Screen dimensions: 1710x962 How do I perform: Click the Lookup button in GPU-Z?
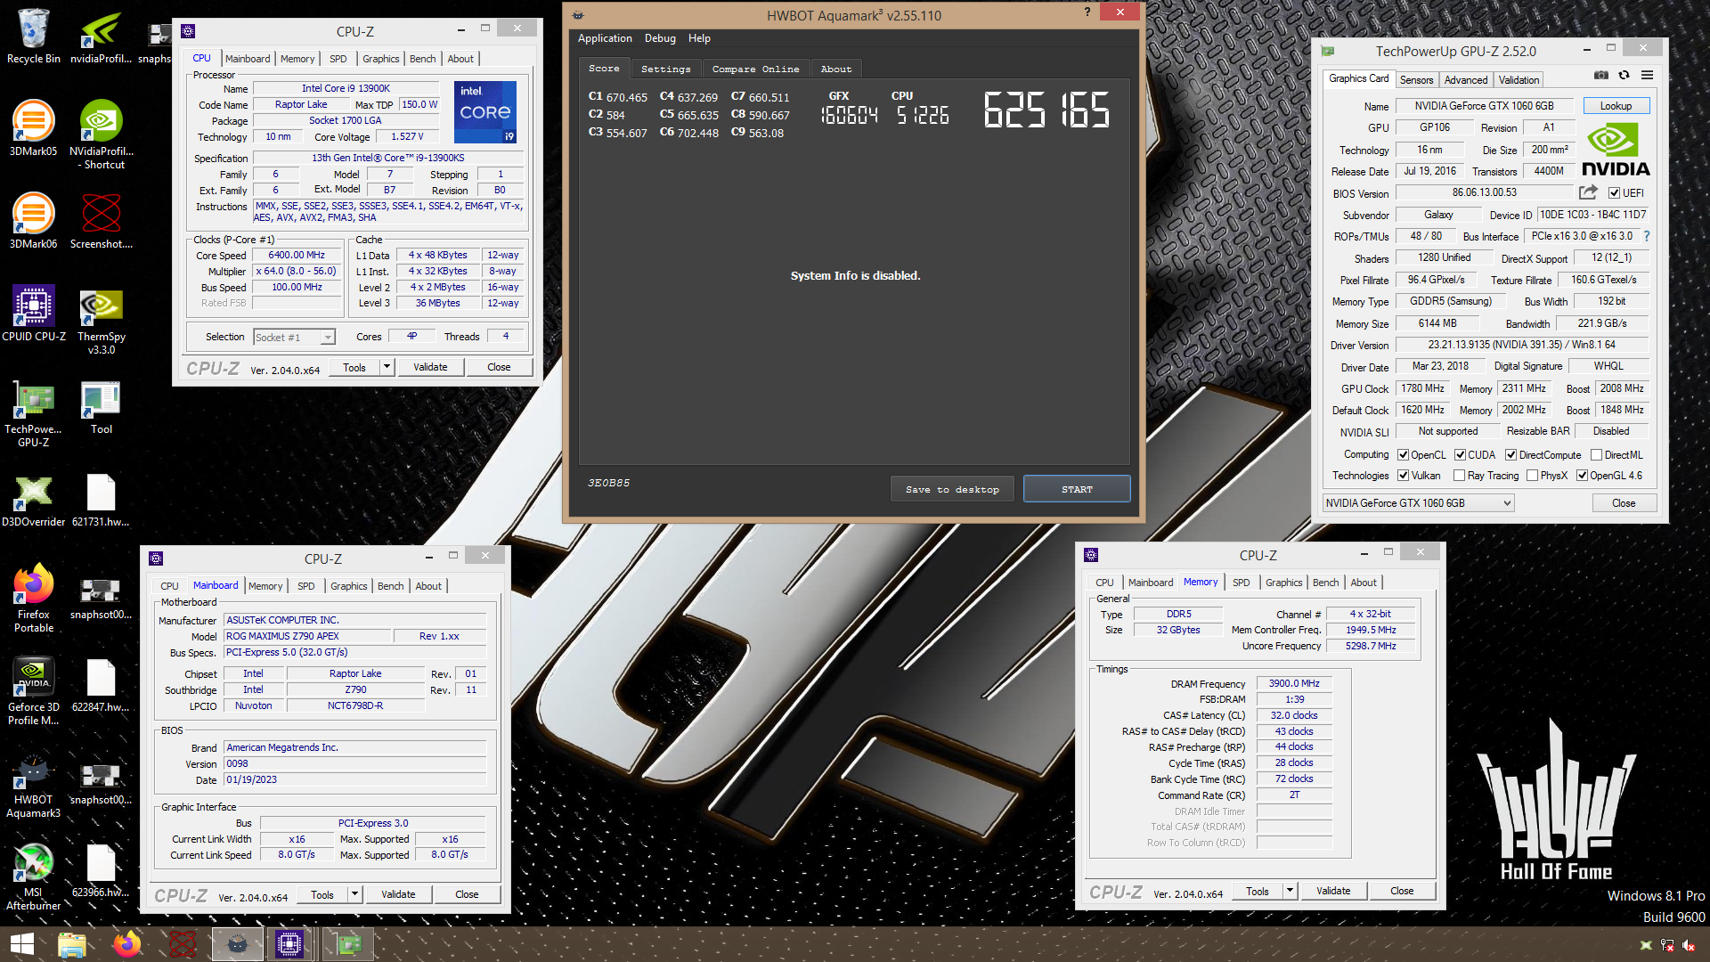1616,106
